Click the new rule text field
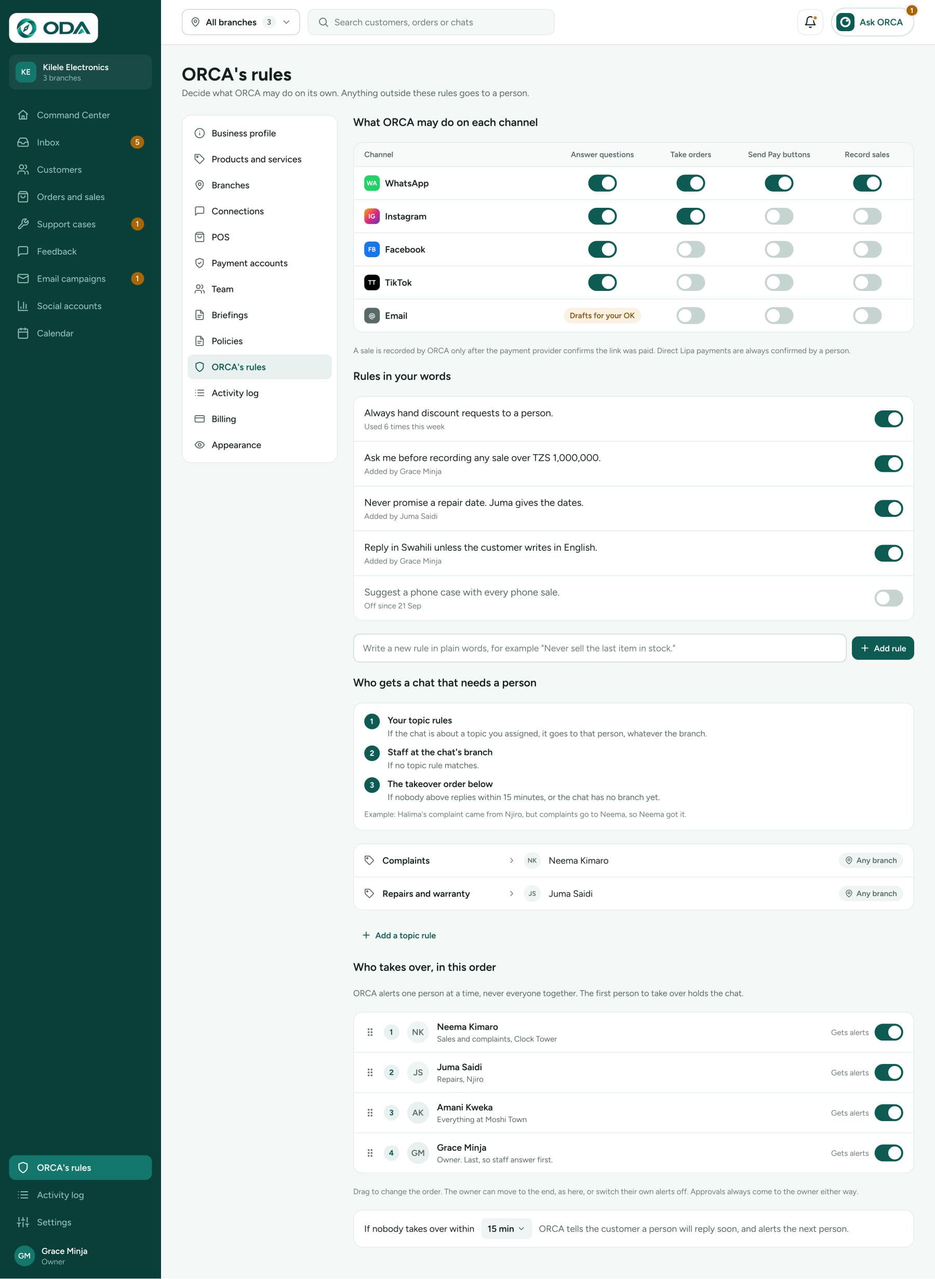Screen dimensions: 935x1279 click(599, 648)
